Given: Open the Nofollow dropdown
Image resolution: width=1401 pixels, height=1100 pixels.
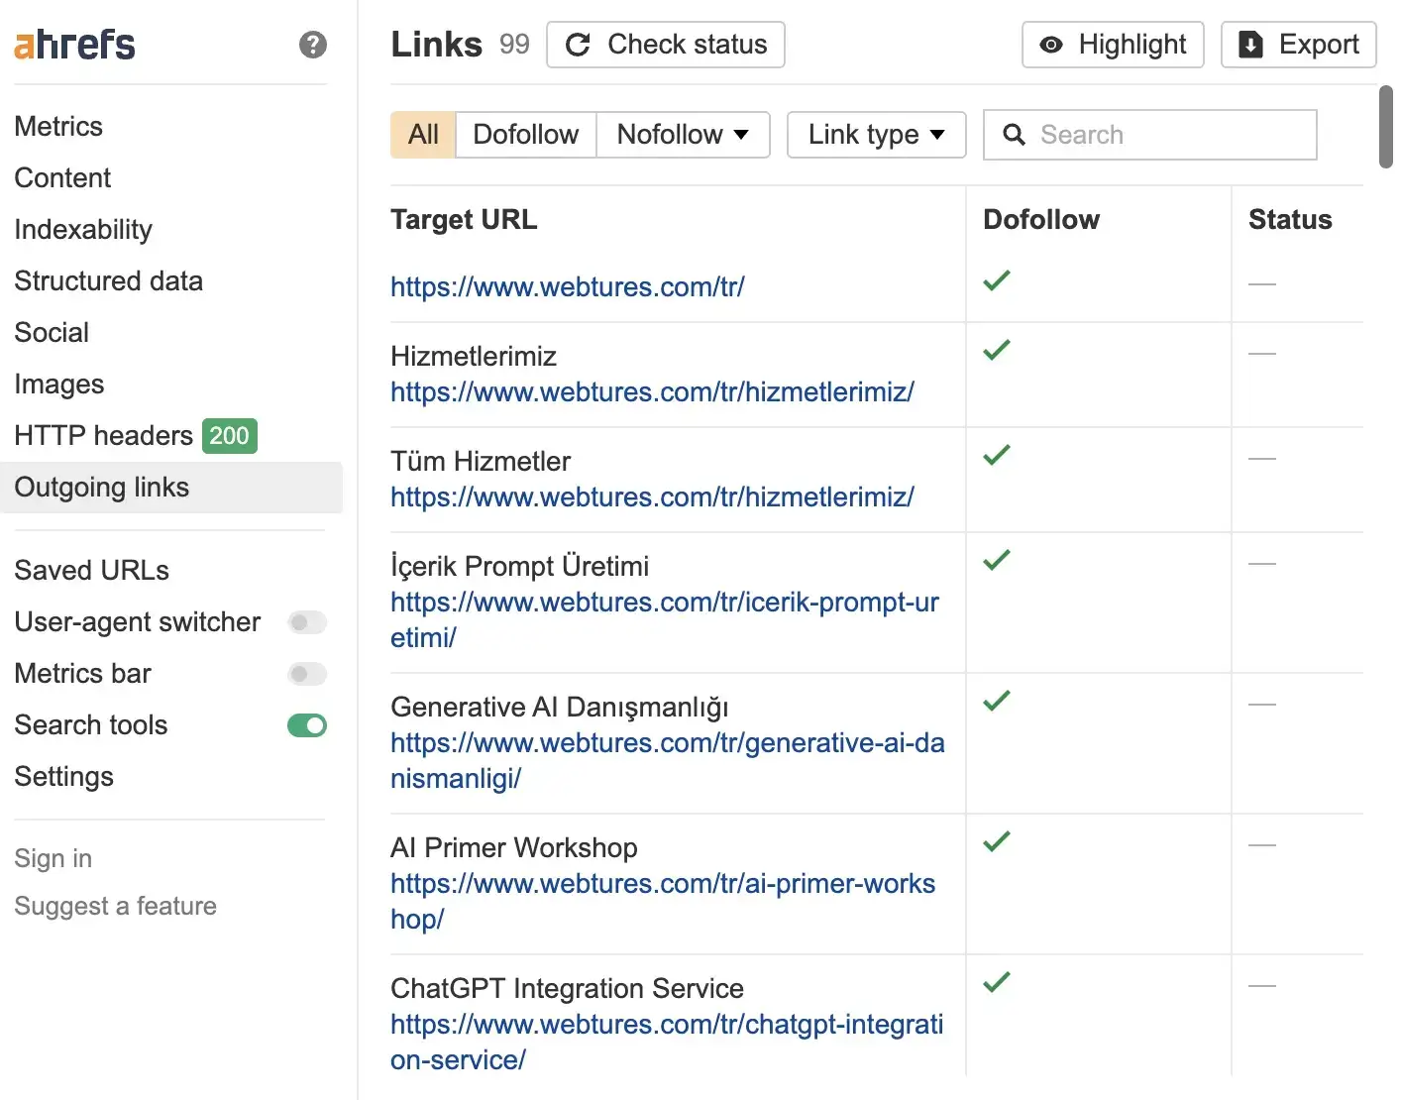Looking at the screenshot, I should click(x=683, y=135).
